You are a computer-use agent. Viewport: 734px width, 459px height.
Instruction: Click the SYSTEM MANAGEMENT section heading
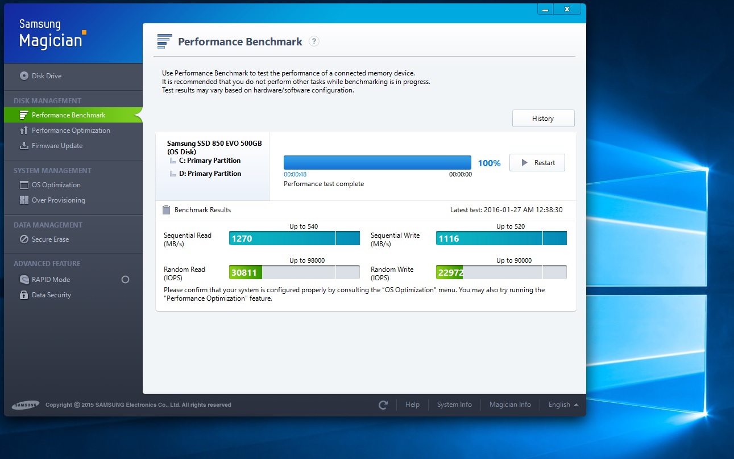(x=52, y=170)
